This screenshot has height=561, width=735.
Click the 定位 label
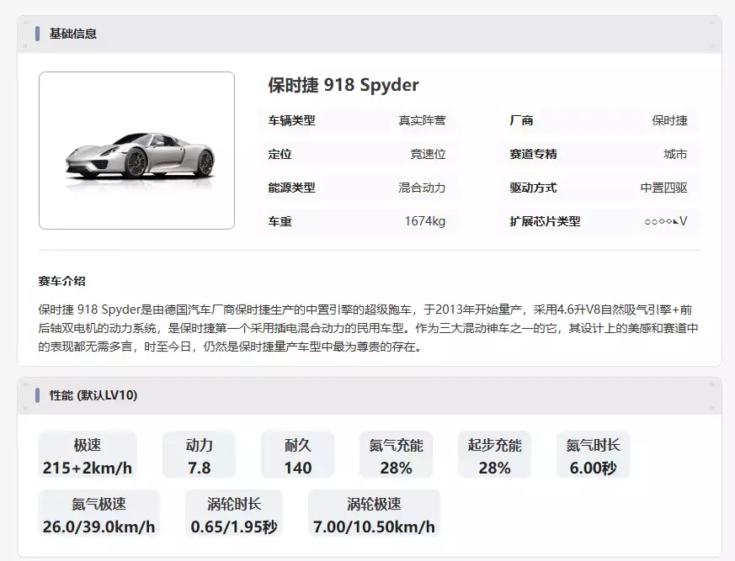point(280,154)
